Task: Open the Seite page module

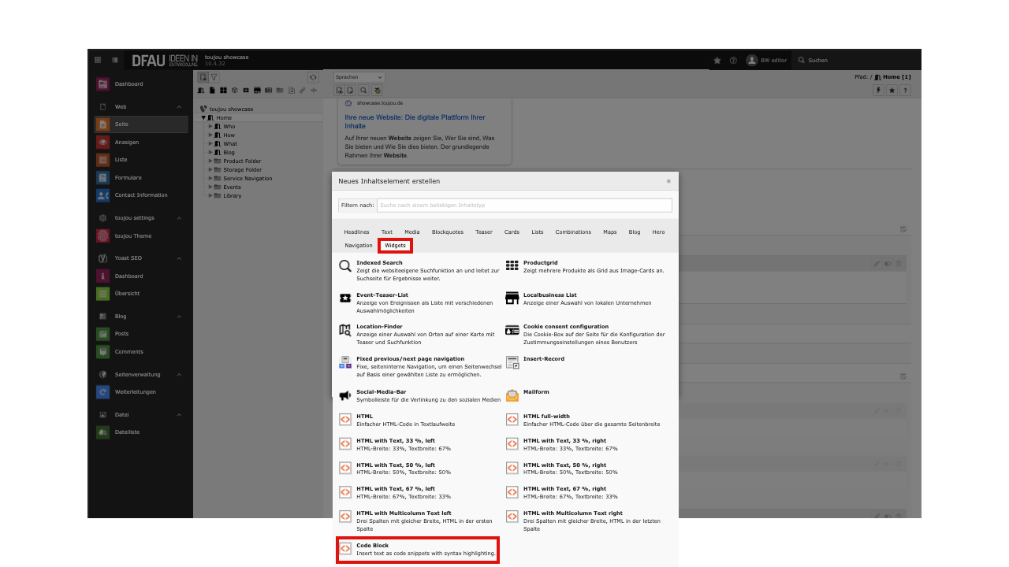Action: pyautogui.click(x=141, y=124)
